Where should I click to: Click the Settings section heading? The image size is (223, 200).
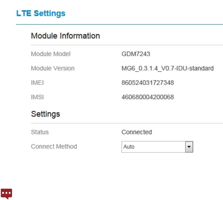coord(46,114)
